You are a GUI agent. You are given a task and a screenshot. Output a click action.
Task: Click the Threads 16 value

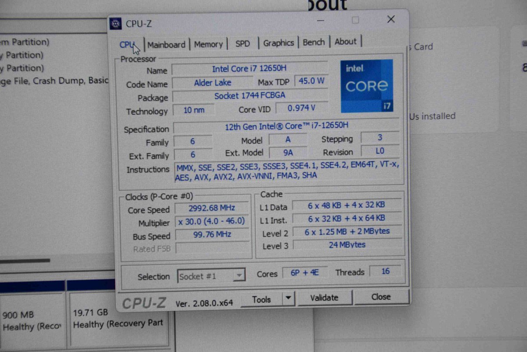[385, 272]
